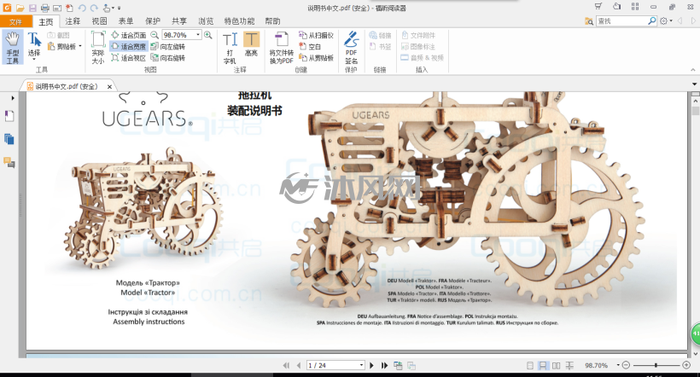Click Fit Visible (适合视区)
This screenshot has height=377, width=700.
coord(129,58)
